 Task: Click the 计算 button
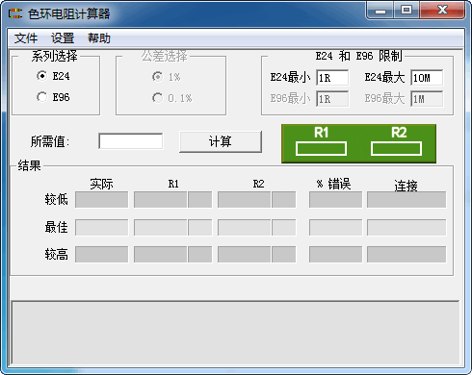click(221, 141)
